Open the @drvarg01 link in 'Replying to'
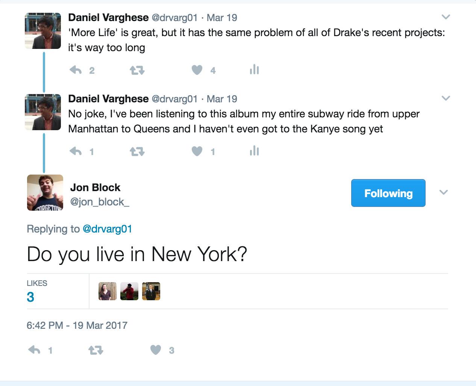 (x=107, y=229)
